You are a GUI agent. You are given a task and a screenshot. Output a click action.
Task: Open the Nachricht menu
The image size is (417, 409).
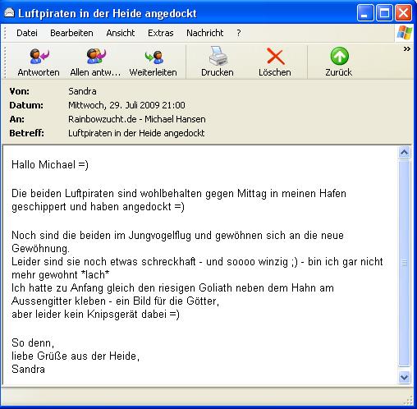(x=205, y=33)
